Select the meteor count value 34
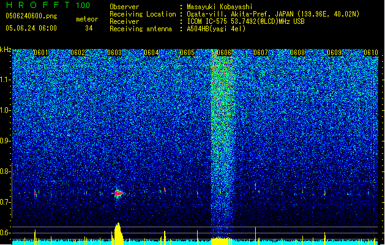Viewport: 385px width, 245px height. click(x=89, y=28)
